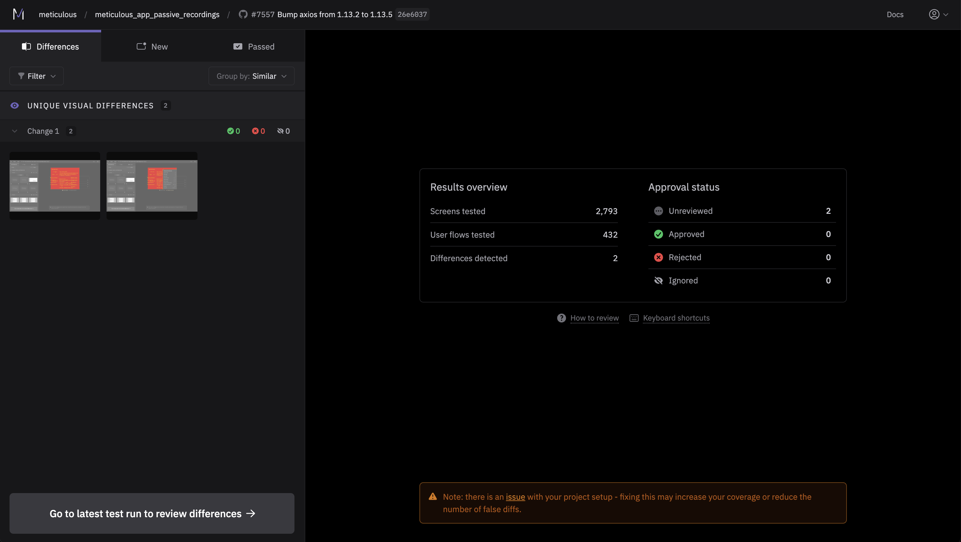This screenshot has height=542, width=961.
Task: Open meticulous_app_passive_recordings project breadcrumb
Action: [x=157, y=15]
